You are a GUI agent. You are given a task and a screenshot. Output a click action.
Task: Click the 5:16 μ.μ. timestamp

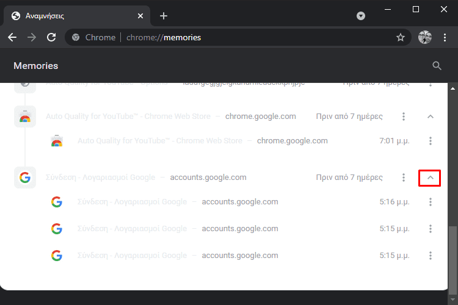tap(394, 202)
